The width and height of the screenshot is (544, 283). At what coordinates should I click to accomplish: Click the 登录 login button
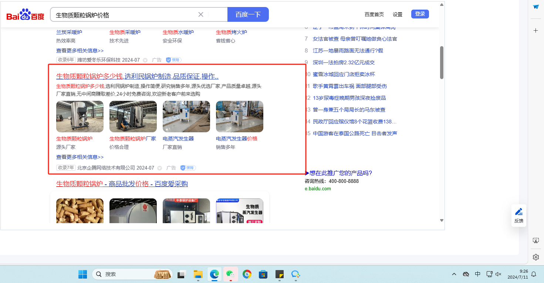coord(420,14)
